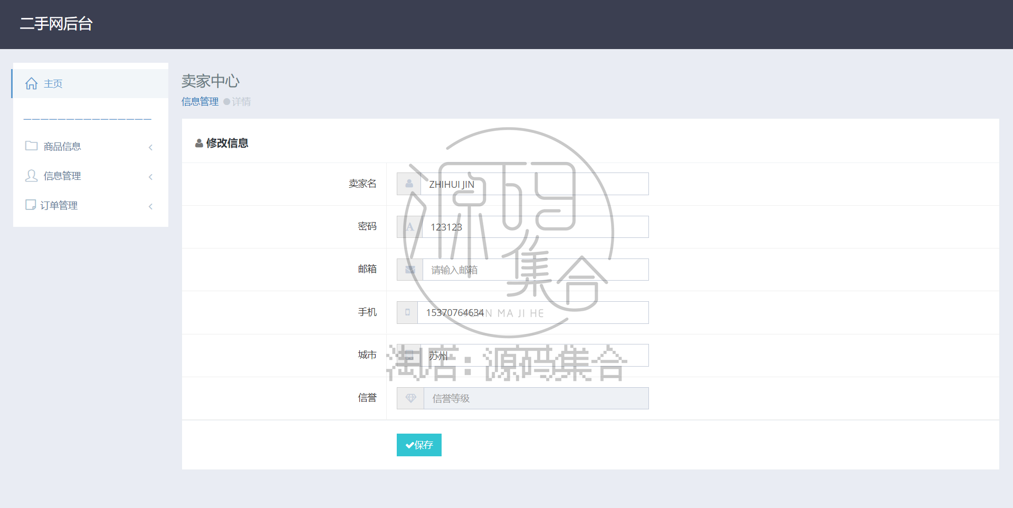Screen dimensions: 1013x508
Task: Expand the 商品信息 menu chevron
Action: 151,147
